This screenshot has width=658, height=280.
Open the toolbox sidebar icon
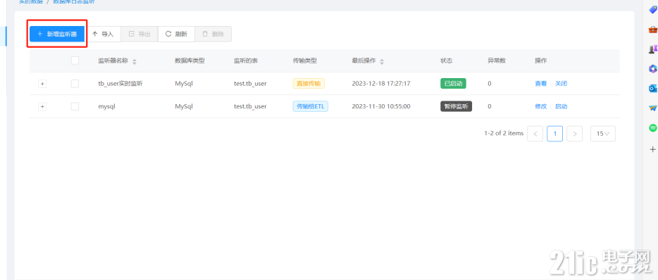point(652,30)
